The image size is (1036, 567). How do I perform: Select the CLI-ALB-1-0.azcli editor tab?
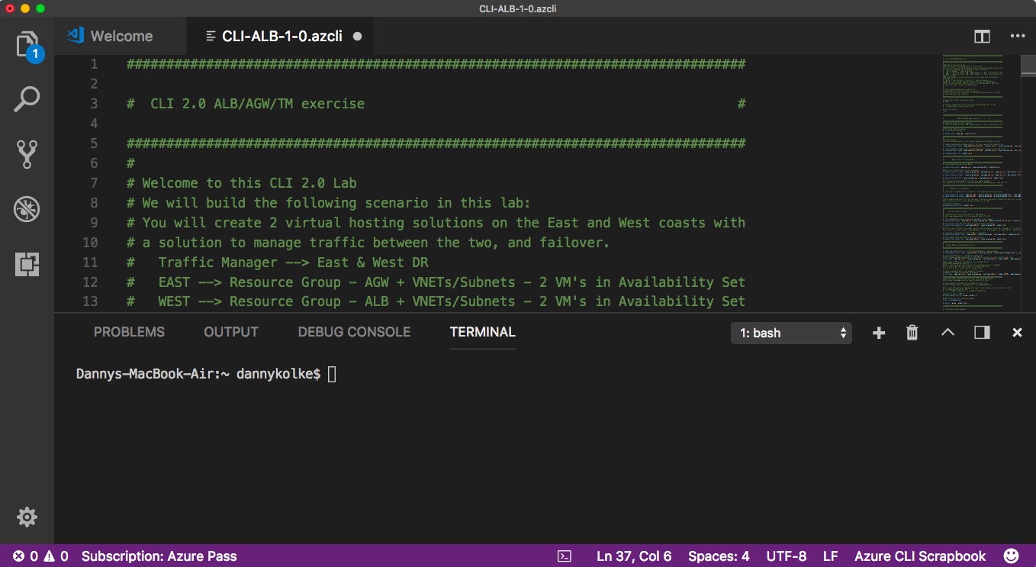(281, 36)
